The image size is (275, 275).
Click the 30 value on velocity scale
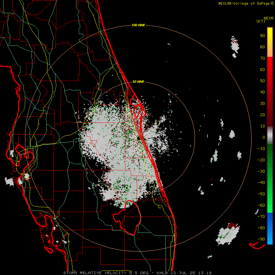coord(262,104)
